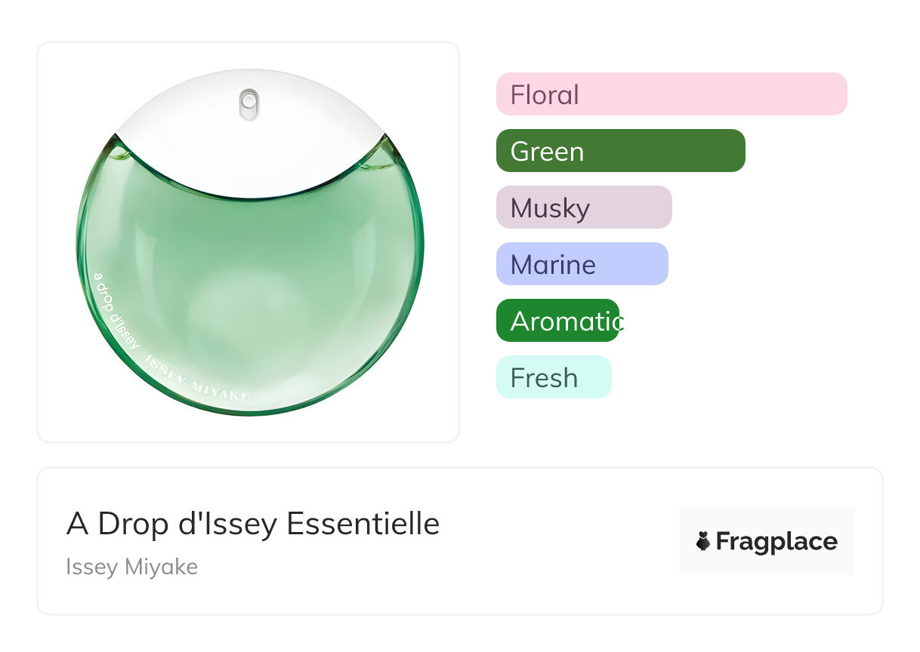Click the Fragplace perfume bottle logo icon

coord(703,541)
